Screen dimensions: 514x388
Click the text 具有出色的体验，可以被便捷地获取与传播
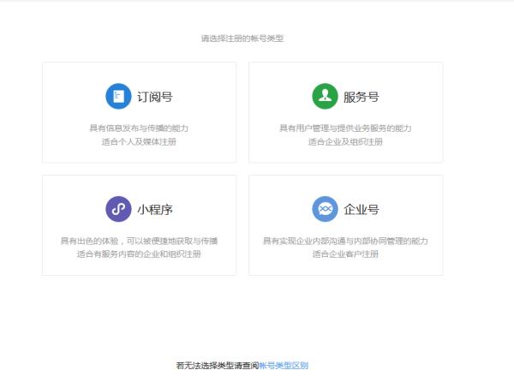(x=139, y=242)
